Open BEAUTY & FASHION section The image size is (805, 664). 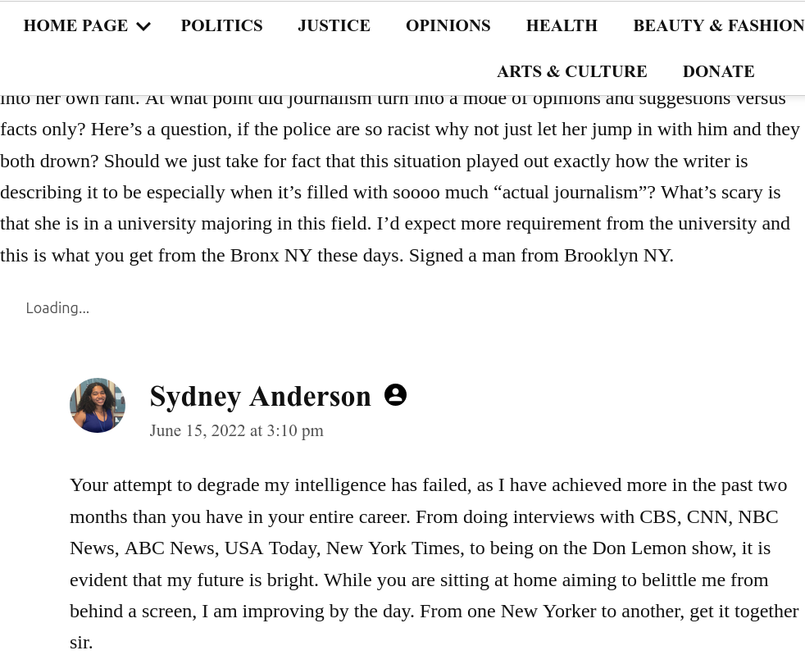click(x=719, y=25)
